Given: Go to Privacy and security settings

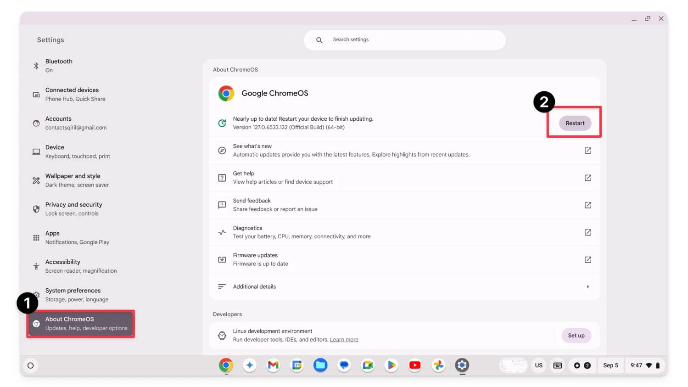Looking at the screenshot, I should (73, 209).
